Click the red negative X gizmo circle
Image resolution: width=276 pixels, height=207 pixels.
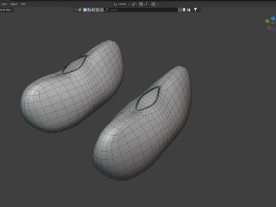269,28
